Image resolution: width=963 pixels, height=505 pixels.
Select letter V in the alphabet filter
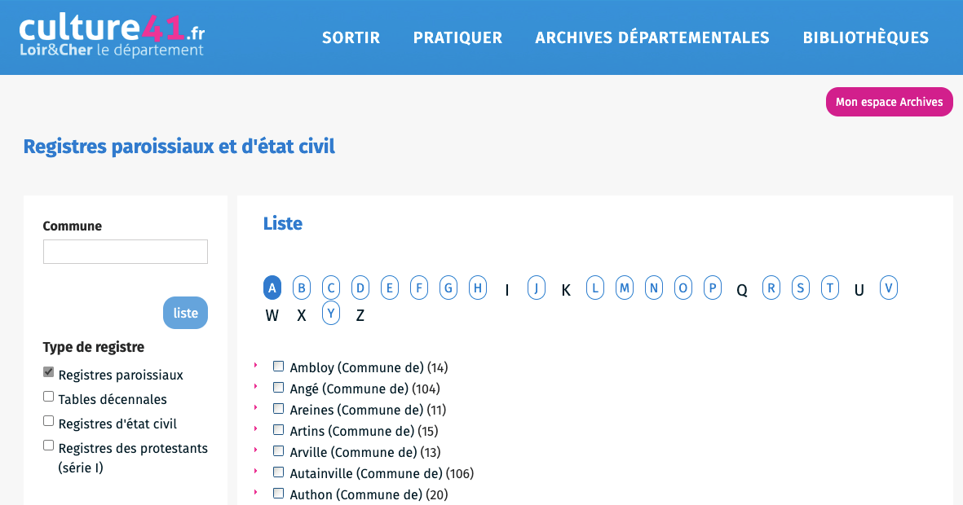pyautogui.click(x=889, y=288)
